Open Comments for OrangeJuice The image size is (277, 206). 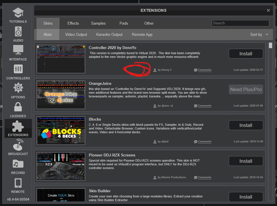tap(204, 106)
